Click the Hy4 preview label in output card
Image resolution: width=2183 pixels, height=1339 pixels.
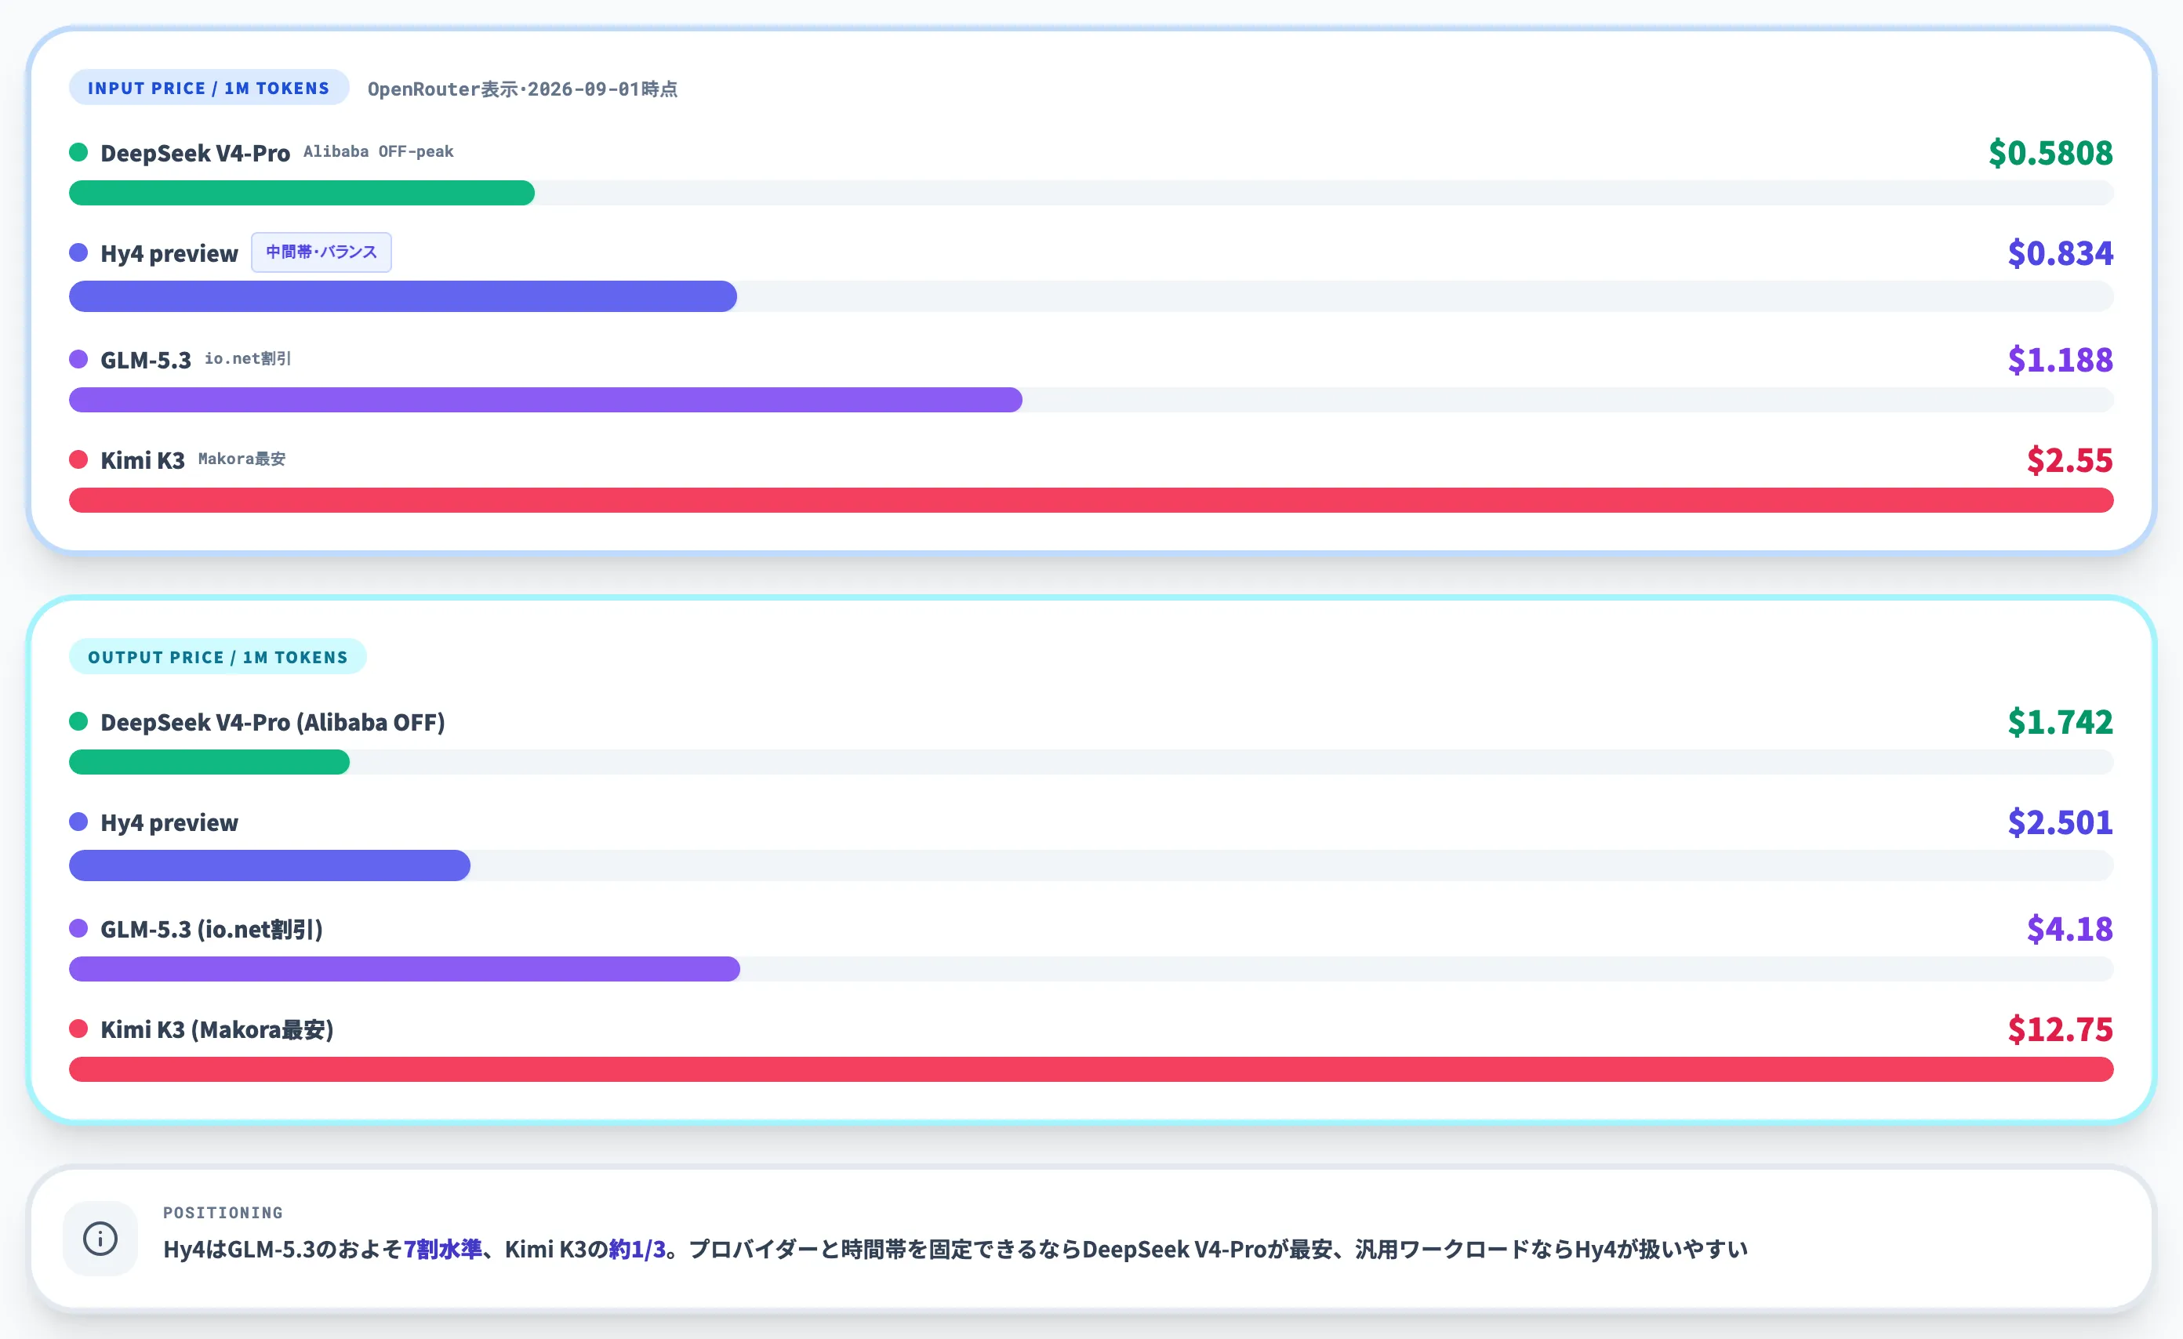tap(169, 822)
